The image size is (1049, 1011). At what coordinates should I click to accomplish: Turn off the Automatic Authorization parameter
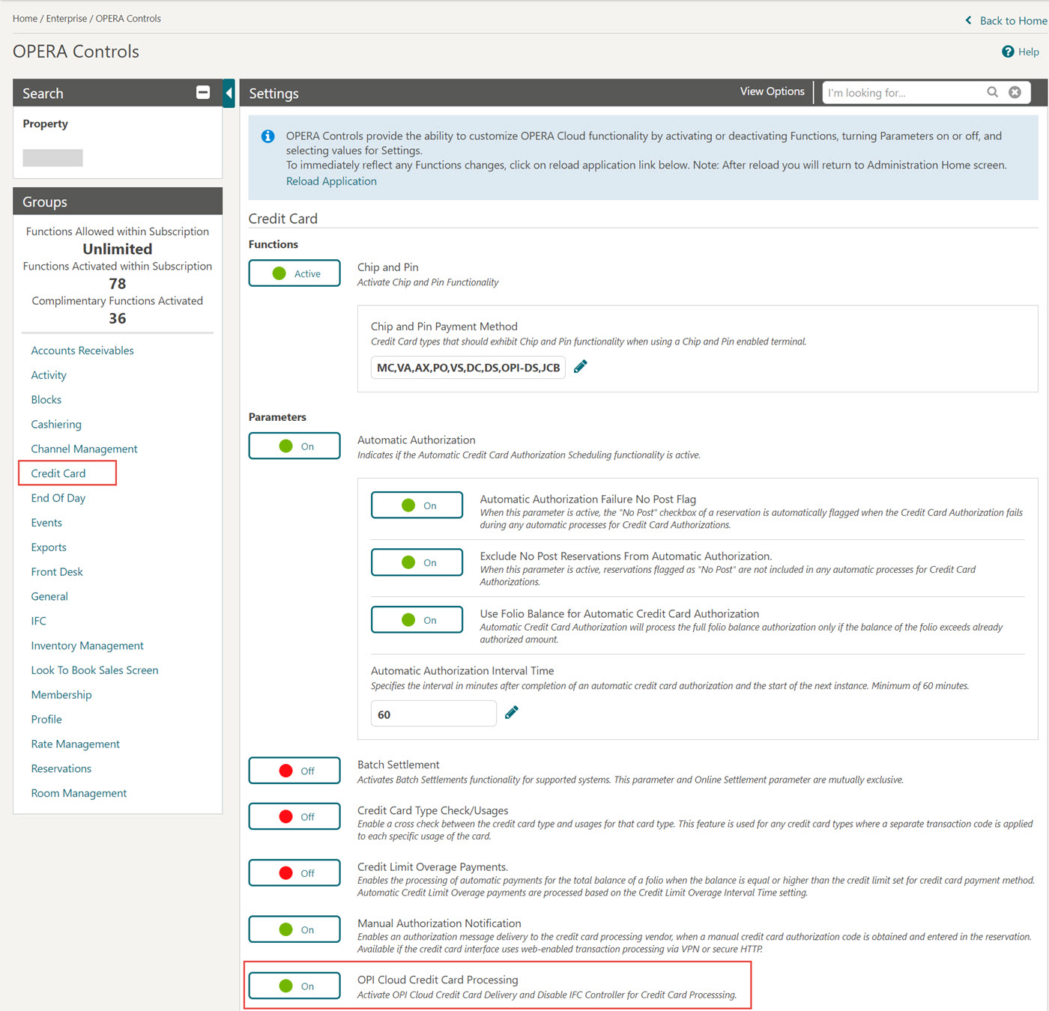294,446
